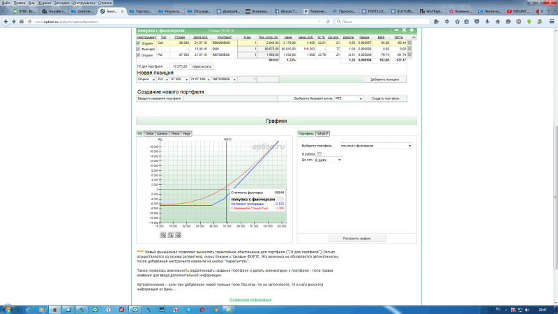Open the strike dropdown showing 87 500
This screenshot has width=558, height=314.
[179, 80]
